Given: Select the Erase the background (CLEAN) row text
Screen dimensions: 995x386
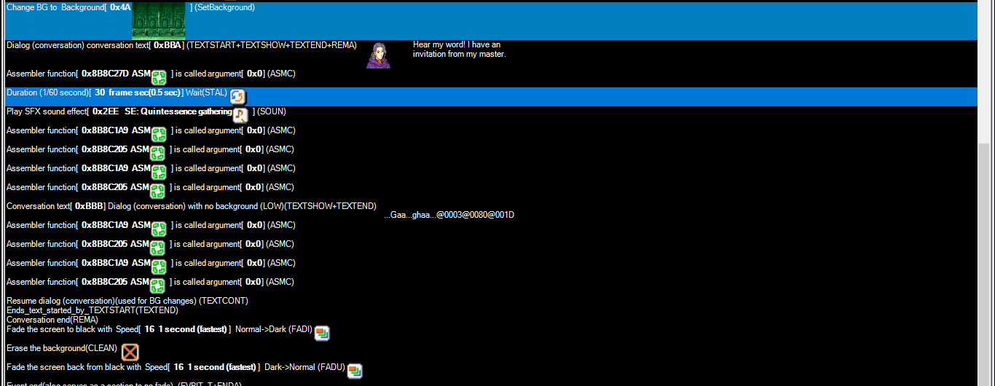Looking at the screenshot, I should tap(61, 348).
